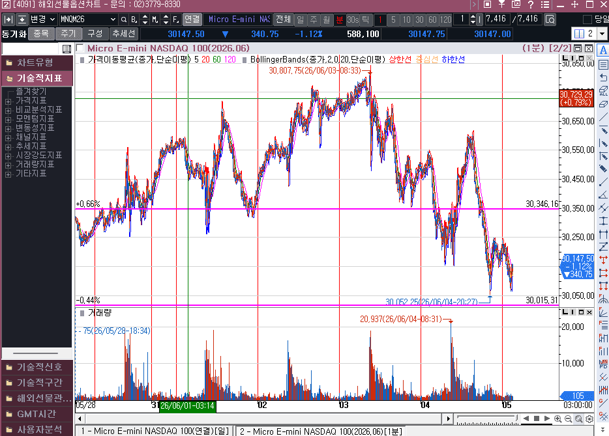The image size is (609, 436).
Task: Select the 틱 tick period button
Action: click(x=366, y=20)
